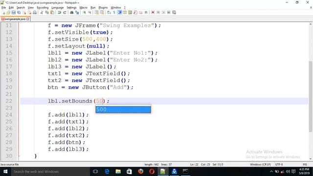The image size is (313, 176).
Task: Toggle Show All Characters (pilcrow icon)
Action: (114, 12)
